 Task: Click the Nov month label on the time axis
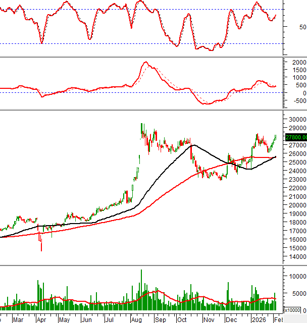[208, 319]
